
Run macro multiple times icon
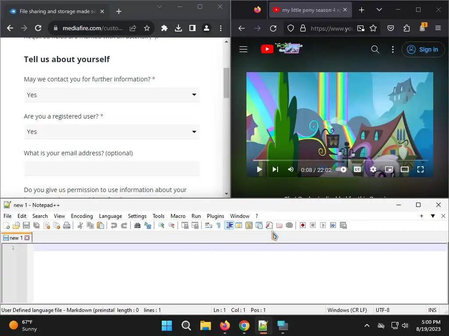point(333,225)
